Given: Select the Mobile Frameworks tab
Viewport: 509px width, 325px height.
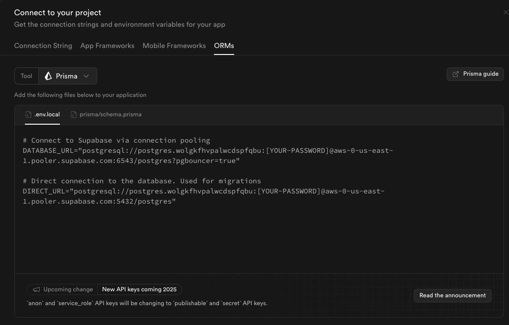Looking at the screenshot, I should tap(174, 46).
